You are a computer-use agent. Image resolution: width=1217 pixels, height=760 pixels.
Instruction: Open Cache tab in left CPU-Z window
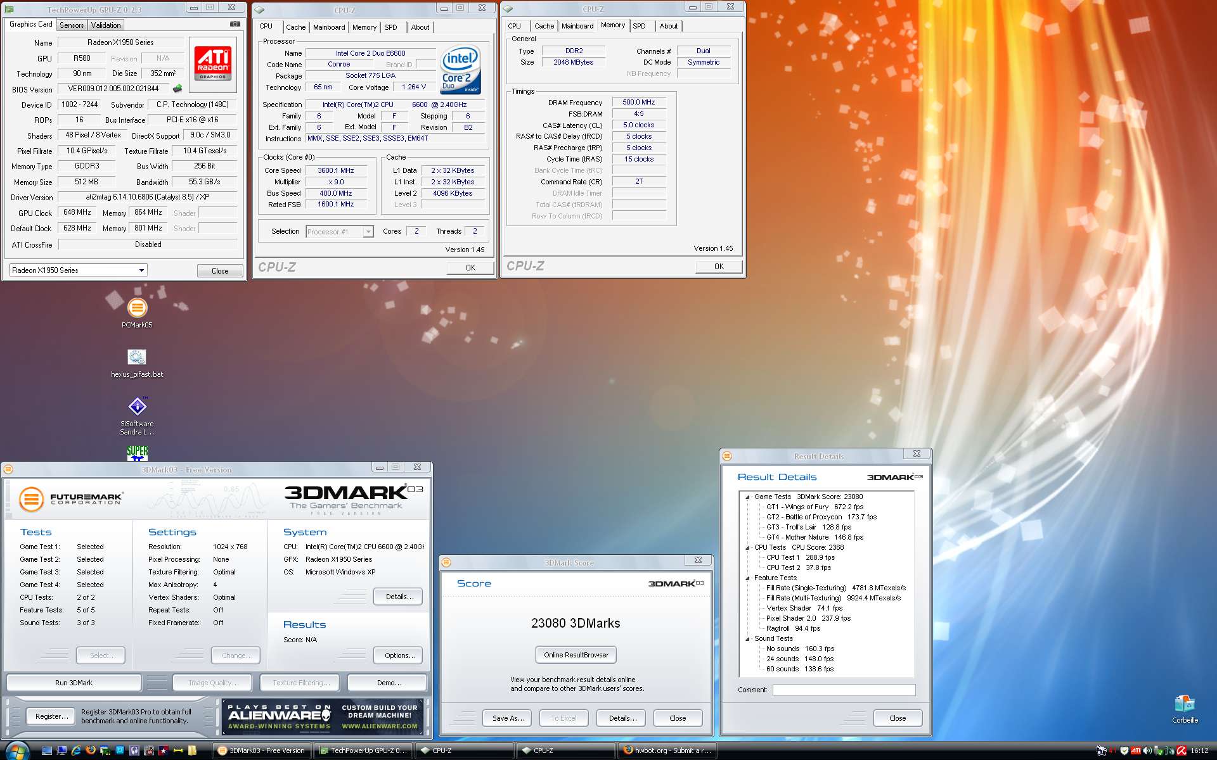click(x=295, y=27)
